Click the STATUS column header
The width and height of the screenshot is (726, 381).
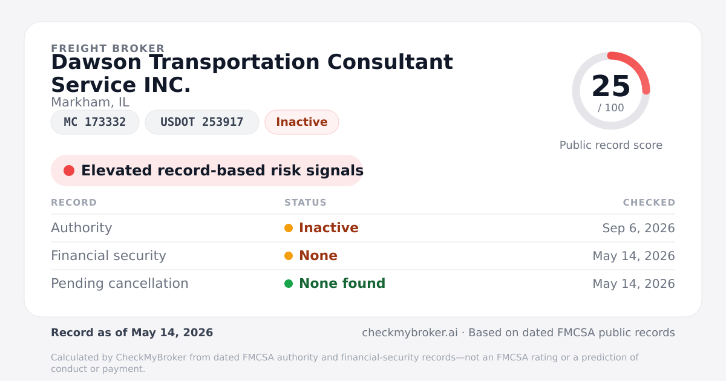pos(306,203)
